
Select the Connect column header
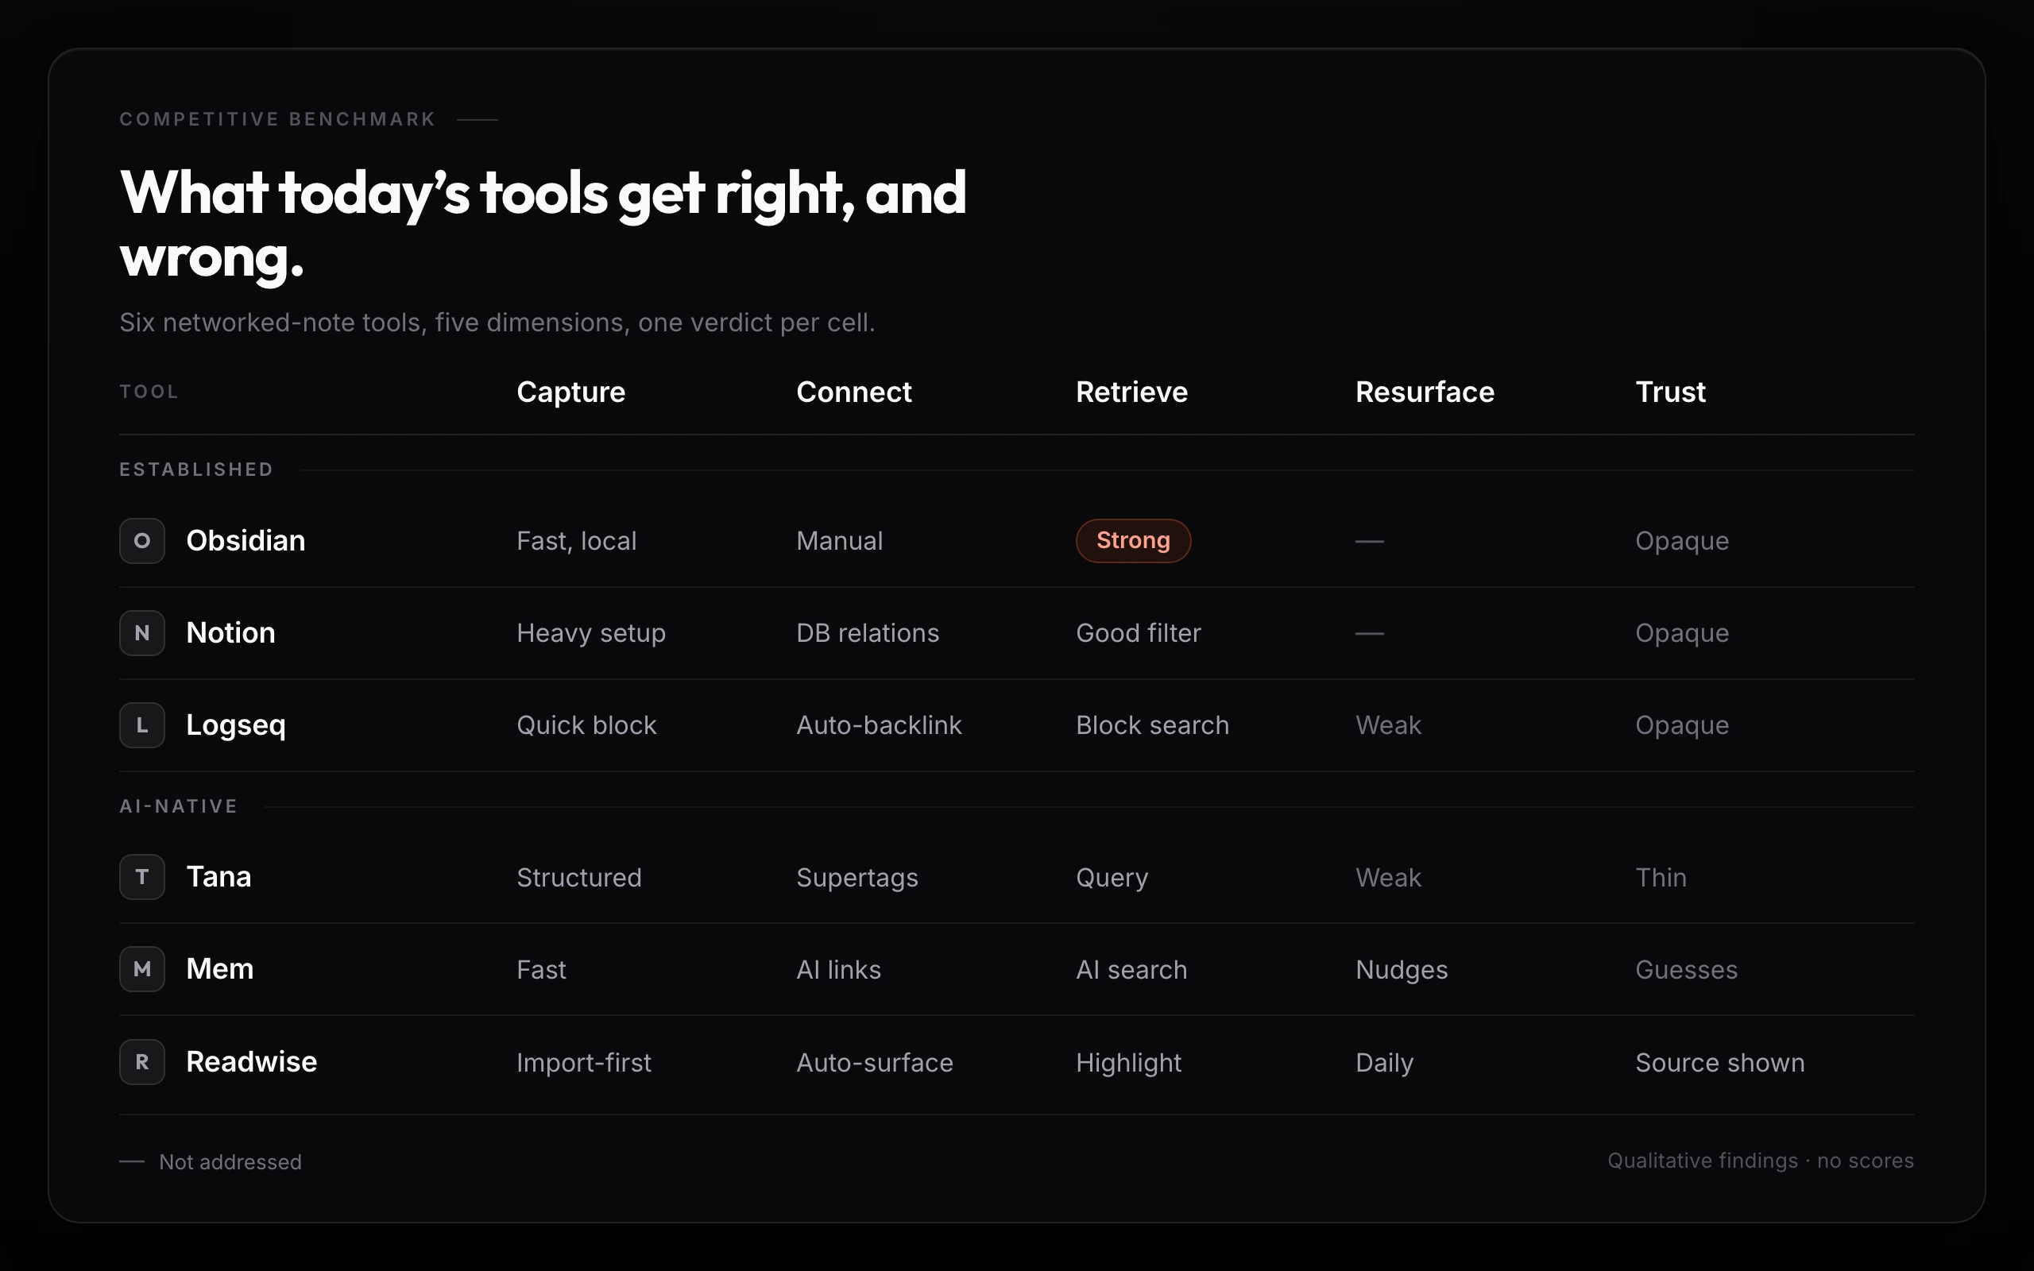coord(853,392)
